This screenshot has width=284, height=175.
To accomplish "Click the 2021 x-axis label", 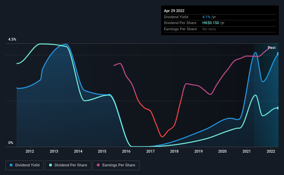I will click(x=247, y=151).
